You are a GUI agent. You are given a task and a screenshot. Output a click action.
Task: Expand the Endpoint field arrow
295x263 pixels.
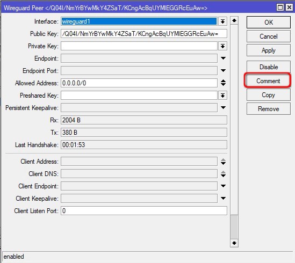click(x=223, y=59)
